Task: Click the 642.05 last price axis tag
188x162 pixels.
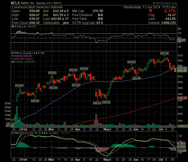Action: click(x=182, y=71)
